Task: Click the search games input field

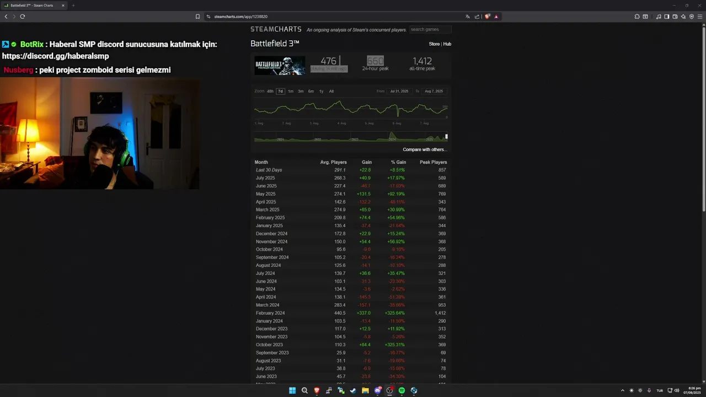Action: click(430, 29)
